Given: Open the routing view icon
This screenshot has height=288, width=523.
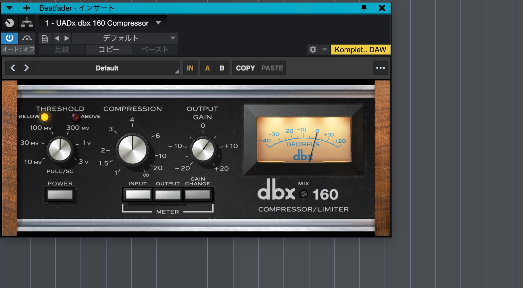Looking at the screenshot, I should click(27, 23).
